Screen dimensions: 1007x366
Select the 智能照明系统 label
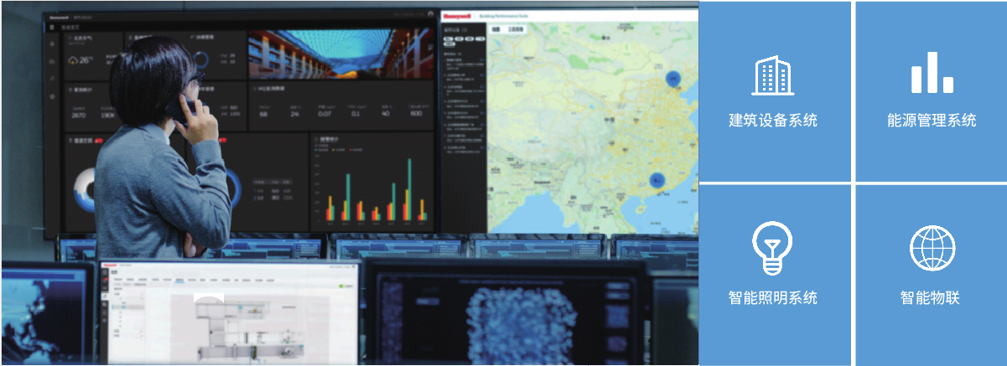point(772,297)
